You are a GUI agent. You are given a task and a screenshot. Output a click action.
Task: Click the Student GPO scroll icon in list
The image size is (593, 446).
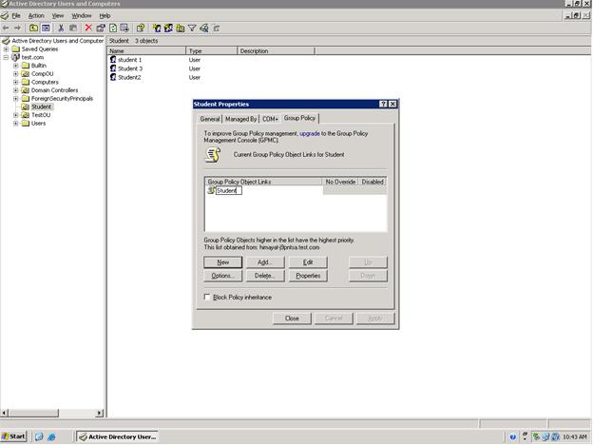tap(211, 190)
